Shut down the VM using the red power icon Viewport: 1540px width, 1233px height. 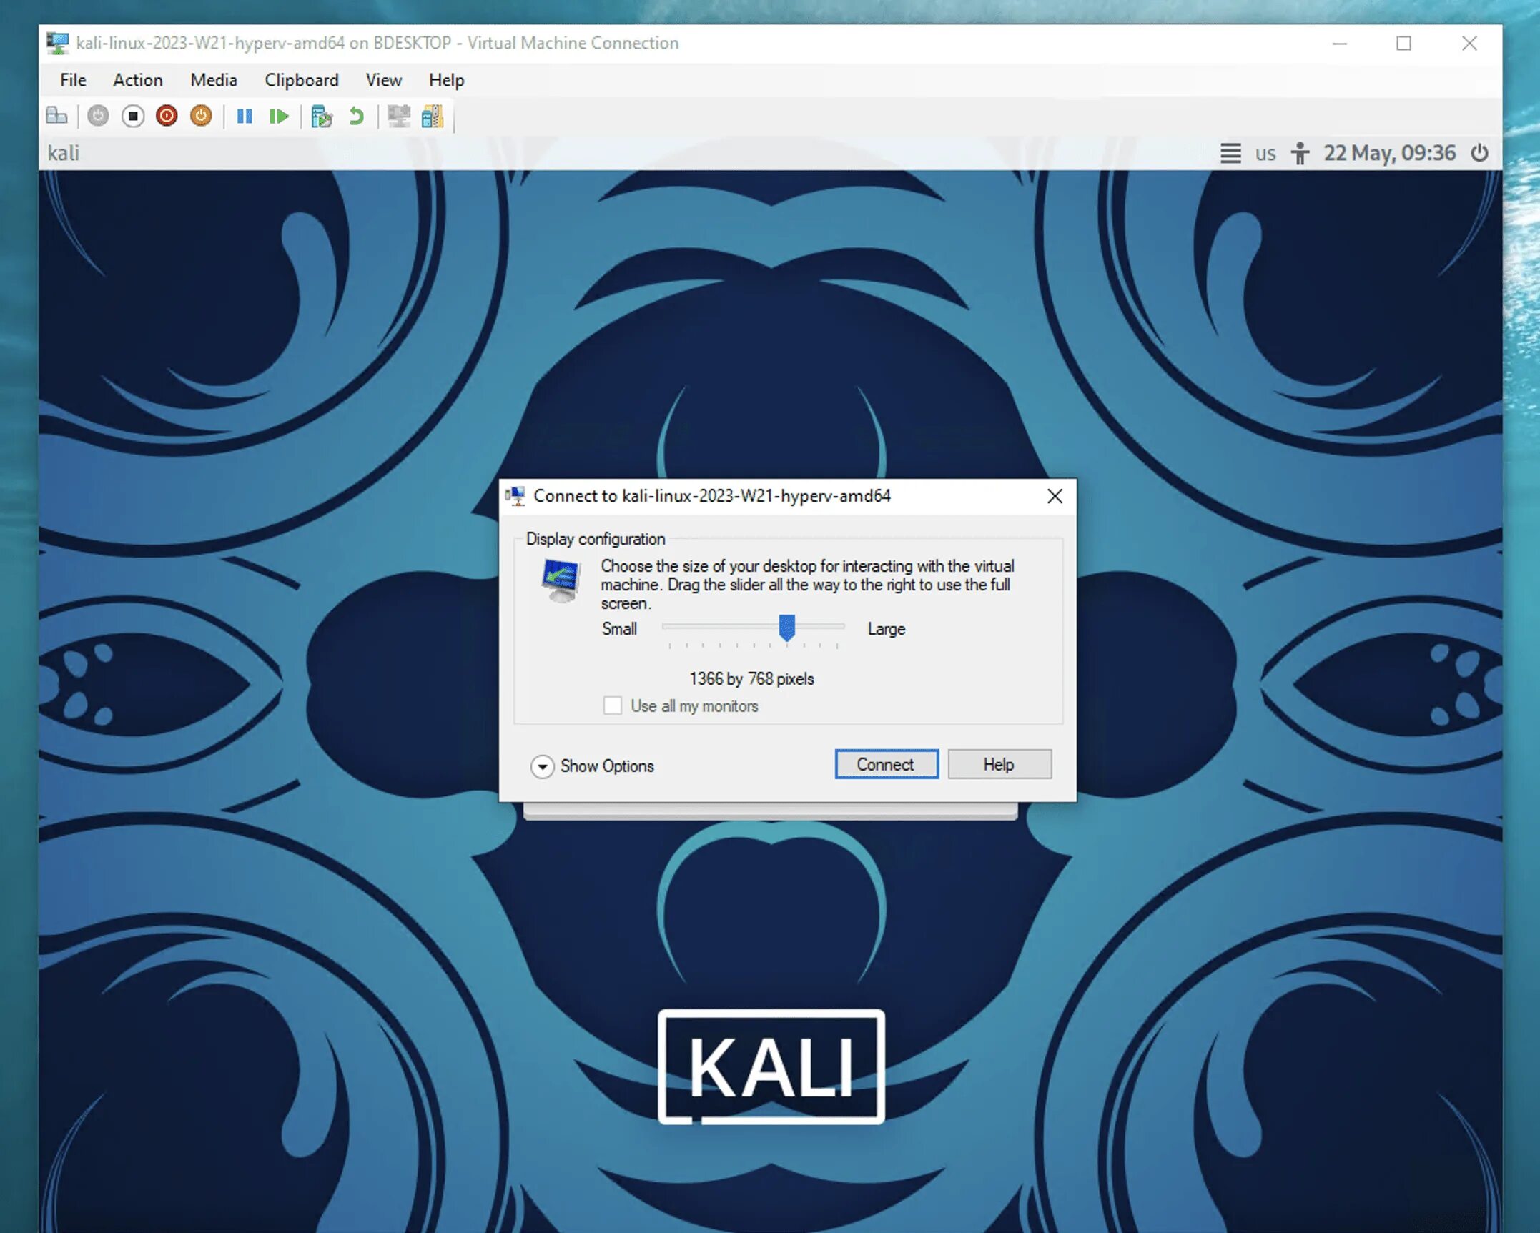(167, 116)
